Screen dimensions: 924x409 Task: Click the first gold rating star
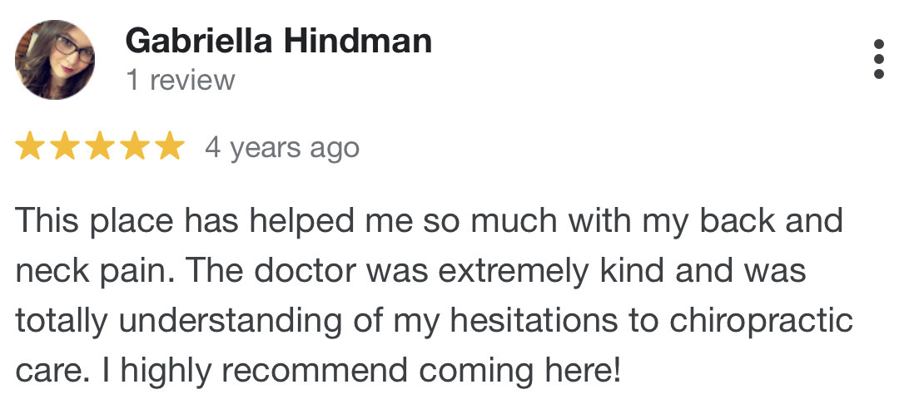click(31, 147)
